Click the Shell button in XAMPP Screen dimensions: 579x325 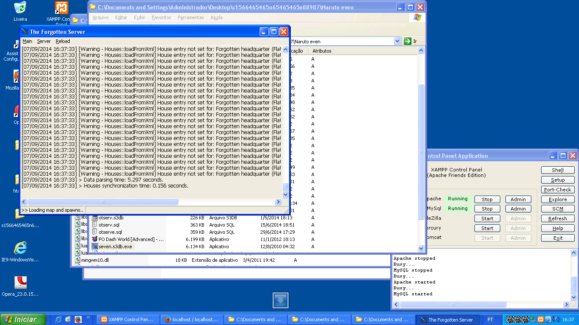pyautogui.click(x=558, y=170)
